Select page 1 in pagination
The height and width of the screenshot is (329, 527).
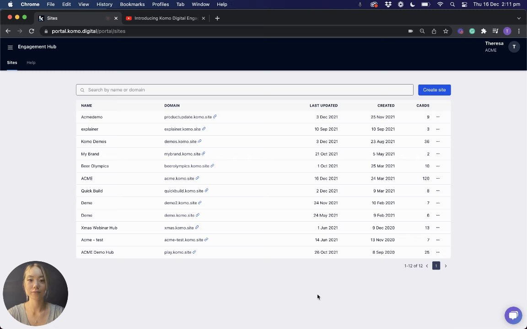[436, 266]
